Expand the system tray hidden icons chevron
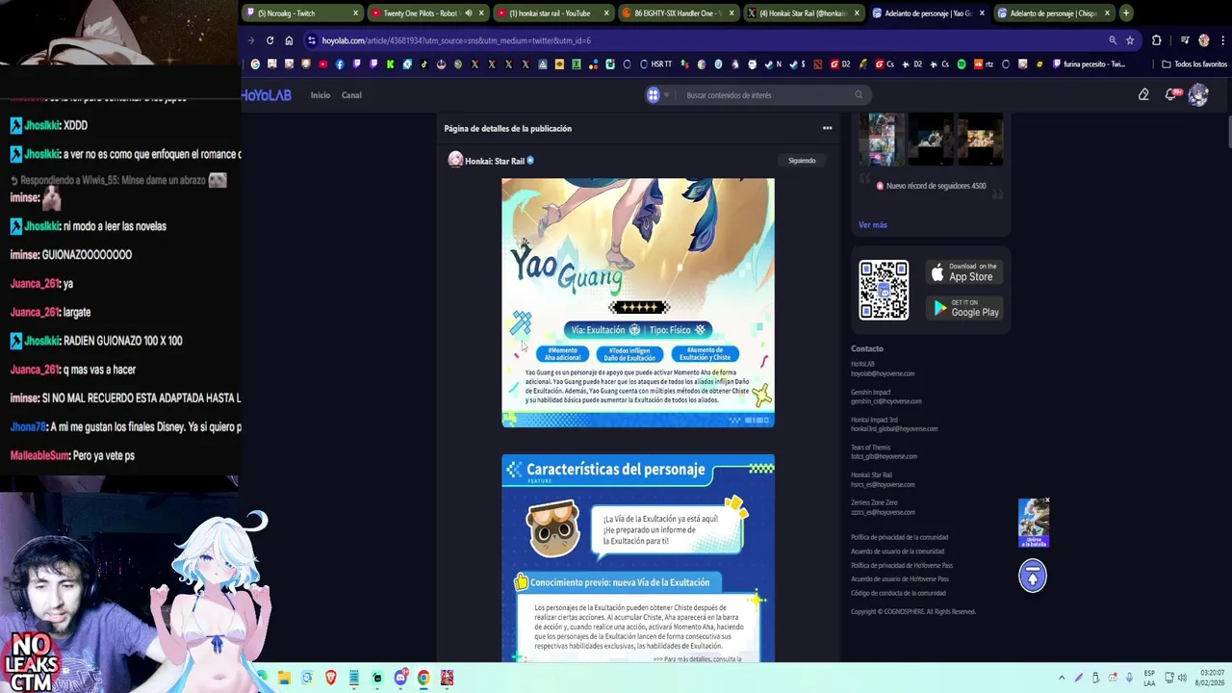The height and width of the screenshot is (693, 1232). click(x=1062, y=678)
